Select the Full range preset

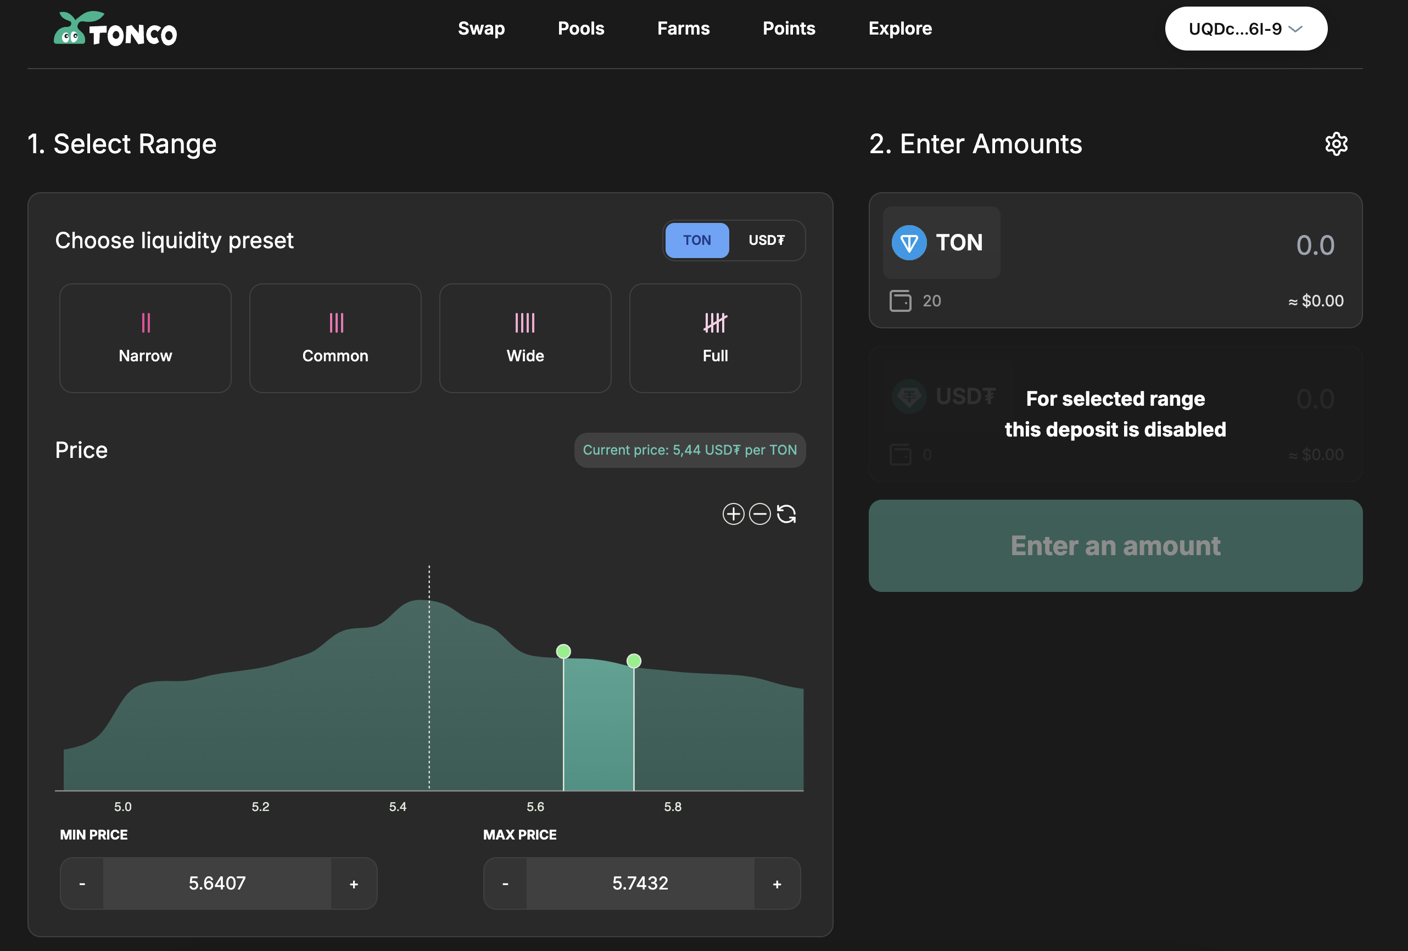coord(715,338)
